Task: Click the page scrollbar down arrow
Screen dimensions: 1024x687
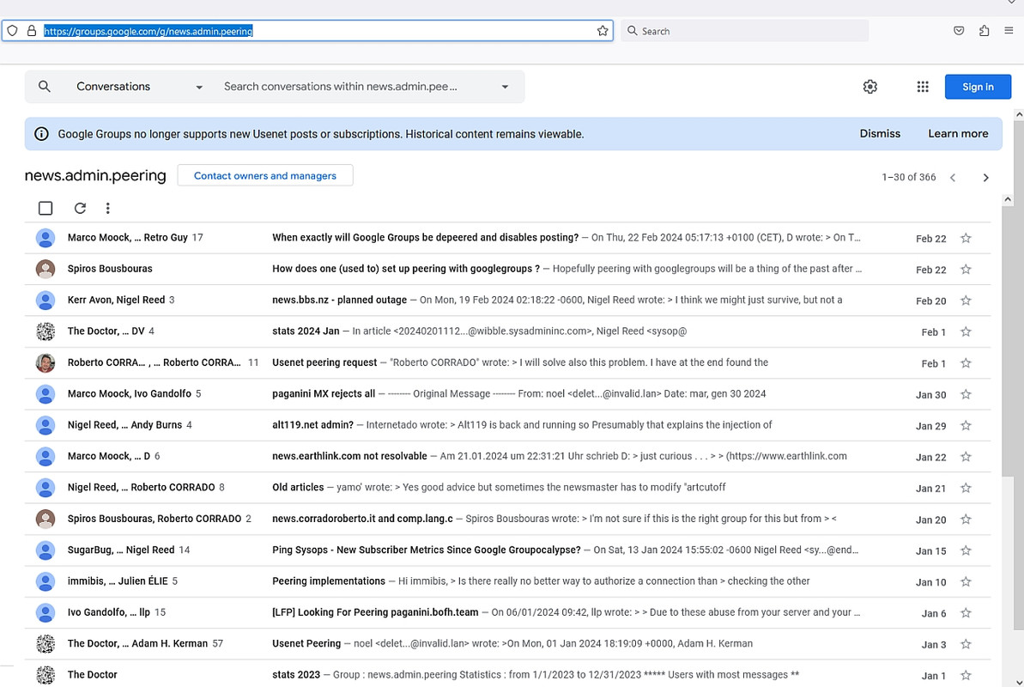Action: coord(1019,683)
